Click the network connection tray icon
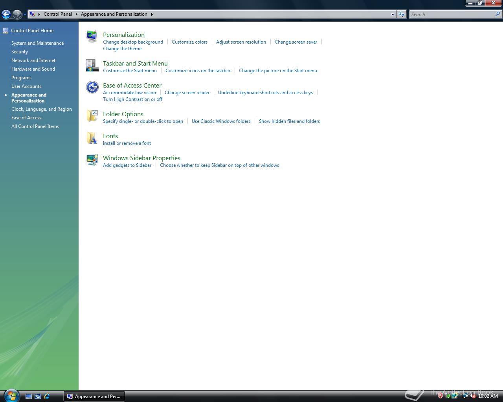The image size is (503, 402). coord(466,396)
